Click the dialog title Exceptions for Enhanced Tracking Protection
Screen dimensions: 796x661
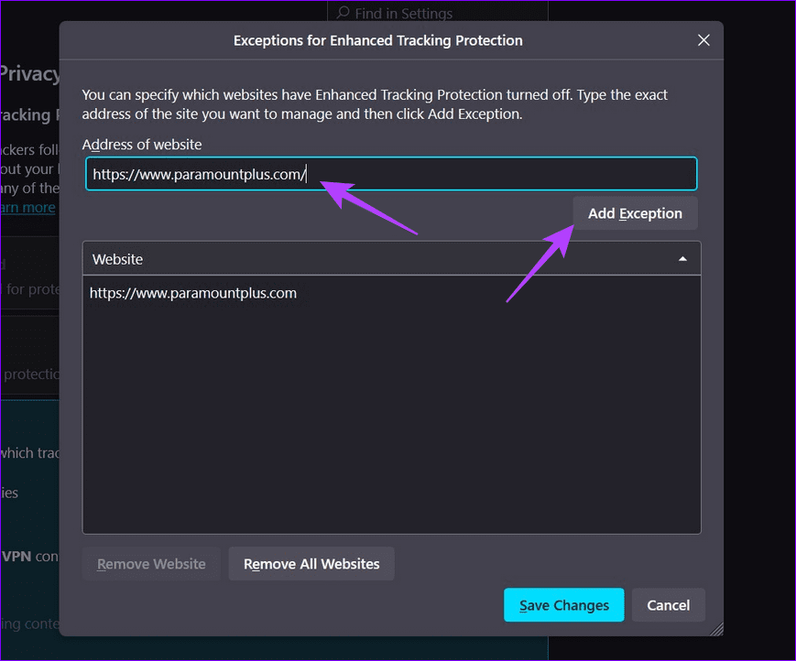377,40
